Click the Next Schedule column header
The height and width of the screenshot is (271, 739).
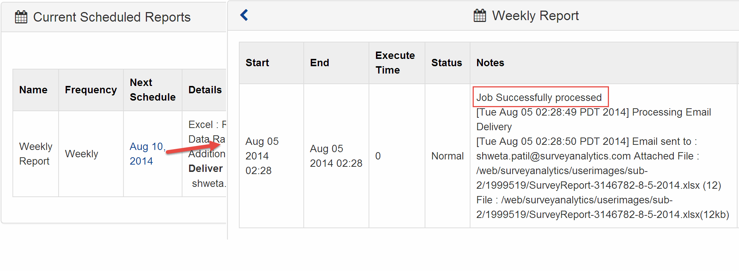(x=153, y=90)
